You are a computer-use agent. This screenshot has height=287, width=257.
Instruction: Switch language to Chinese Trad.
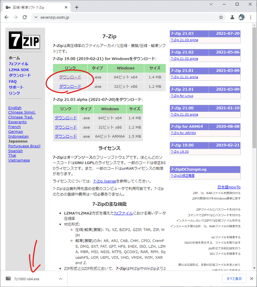point(21,117)
